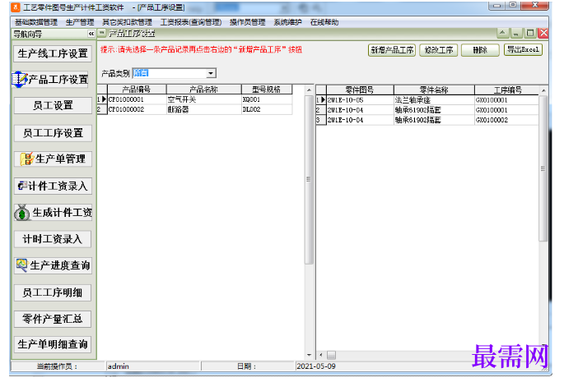Click the admin operator status field
Screen dimensions: 564x382
pyautogui.click(x=153, y=366)
